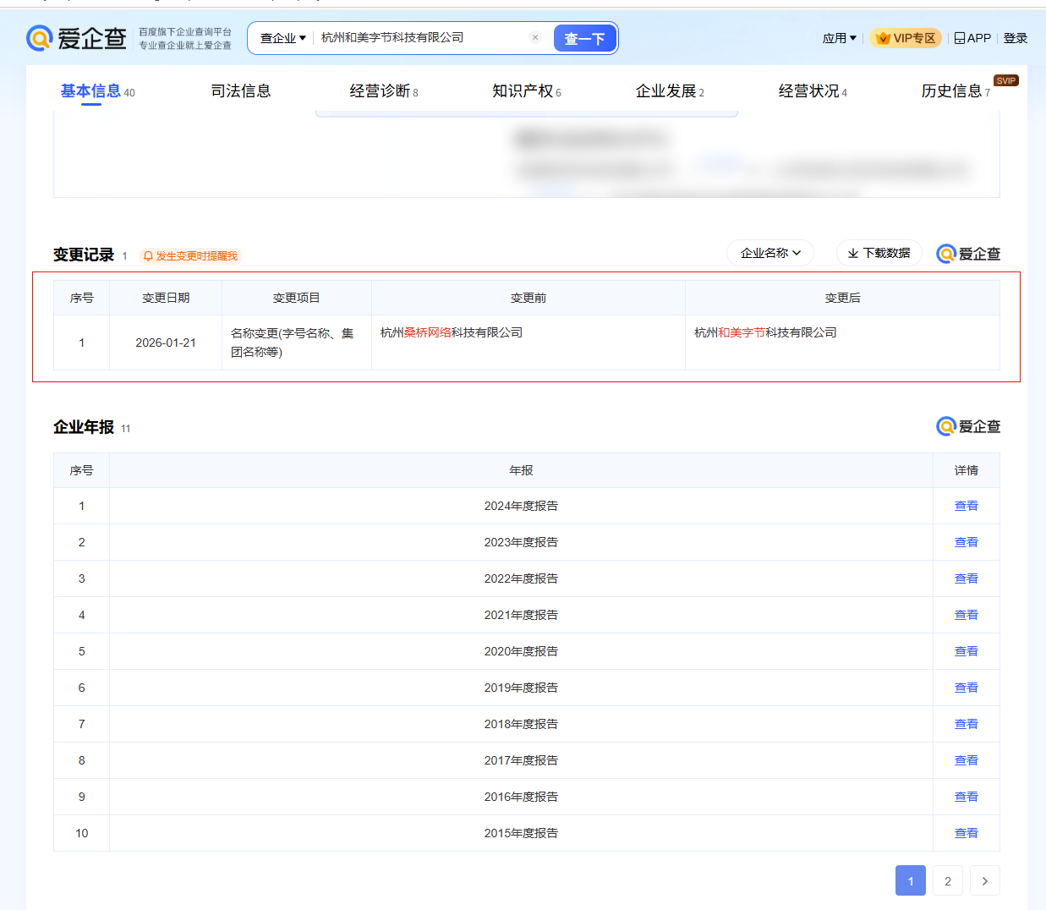Click the VIP专区 crown icon
Image resolution: width=1046 pixels, height=910 pixels.
tap(883, 37)
